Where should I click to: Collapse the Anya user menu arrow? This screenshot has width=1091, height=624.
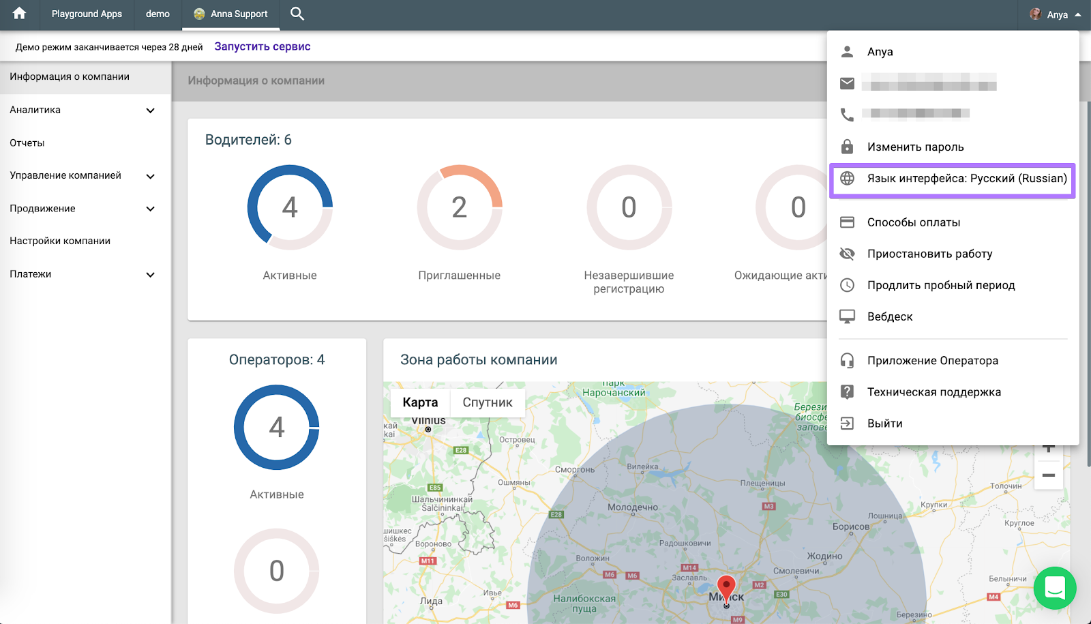pos(1078,14)
